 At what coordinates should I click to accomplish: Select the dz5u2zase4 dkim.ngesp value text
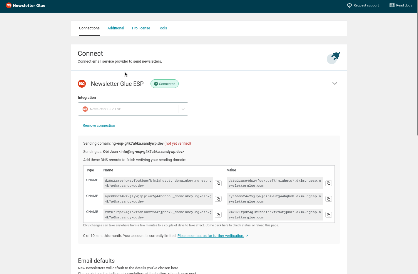pyautogui.click(x=275, y=183)
